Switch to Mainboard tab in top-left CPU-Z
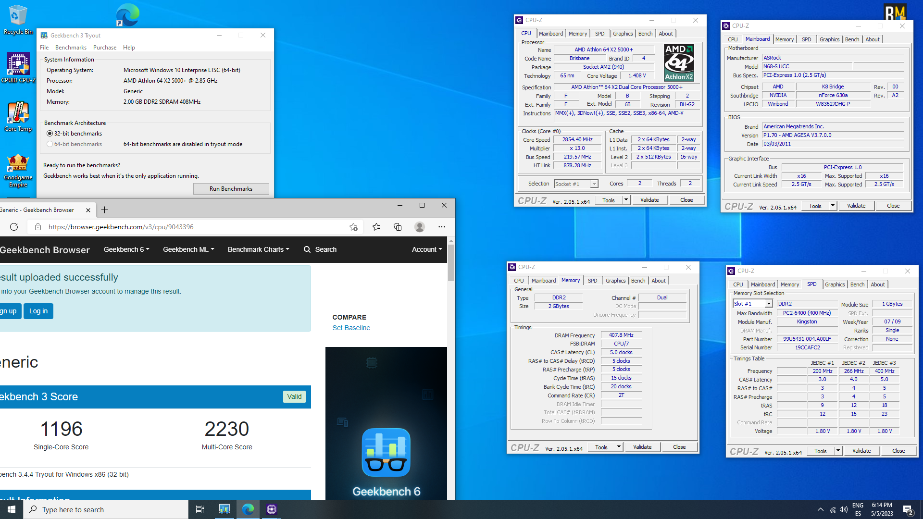This screenshot has width=923, height=519. pyautogui.click(x=551, y=34)
